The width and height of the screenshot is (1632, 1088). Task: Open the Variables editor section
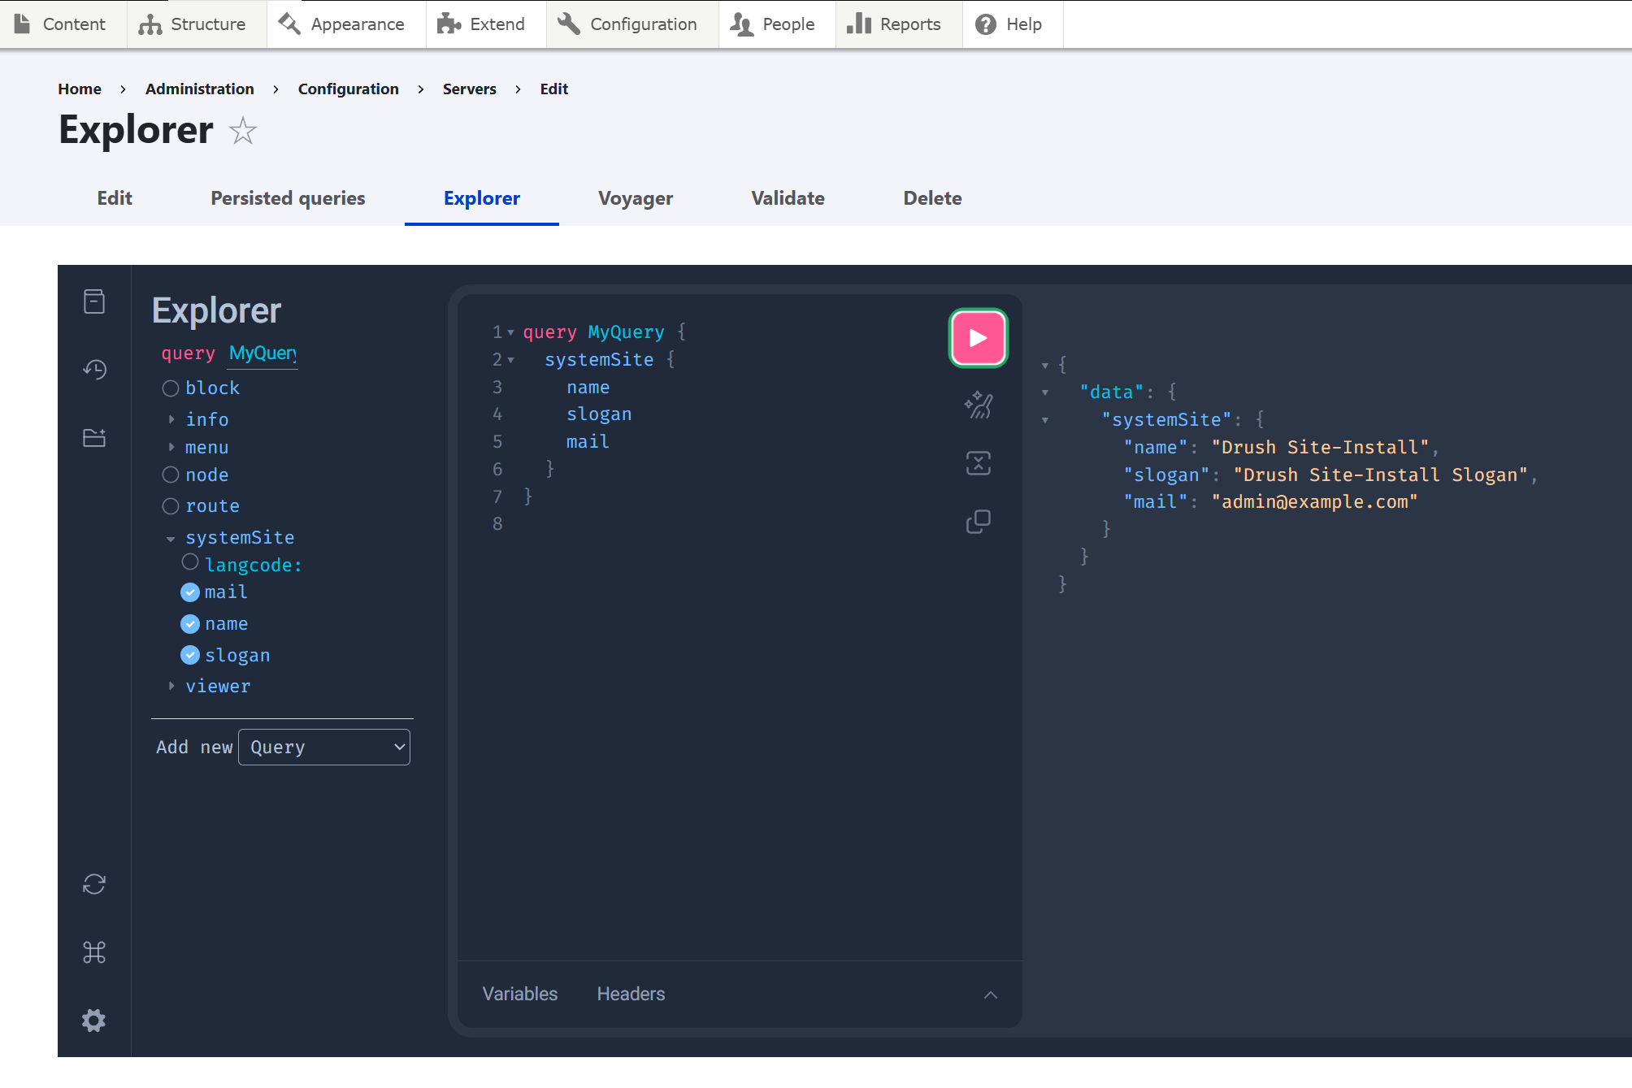[x=519, y=993]
